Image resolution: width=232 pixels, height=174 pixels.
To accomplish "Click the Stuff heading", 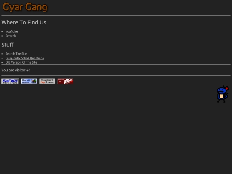I will [x=8, y=45].
